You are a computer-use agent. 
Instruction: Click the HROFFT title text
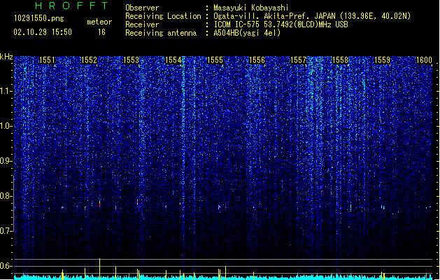[x=71, y=6]
